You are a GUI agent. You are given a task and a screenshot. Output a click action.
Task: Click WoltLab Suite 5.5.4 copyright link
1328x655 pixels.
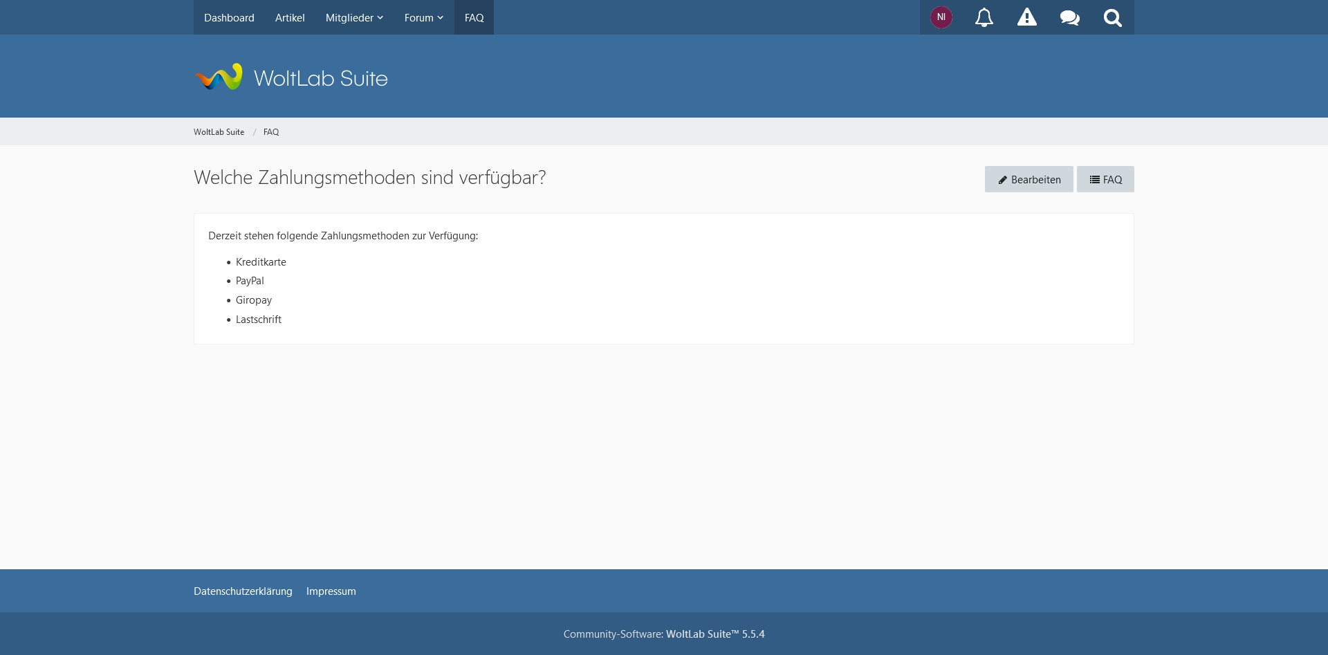pos(714,634)
